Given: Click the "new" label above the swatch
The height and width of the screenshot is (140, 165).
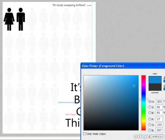Looking at the screenshot, I should pos(155,74).
